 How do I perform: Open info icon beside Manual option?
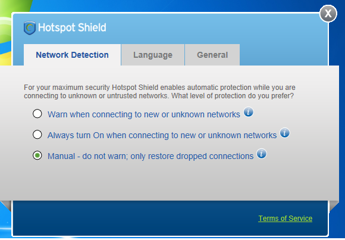[x=261, y=154]
